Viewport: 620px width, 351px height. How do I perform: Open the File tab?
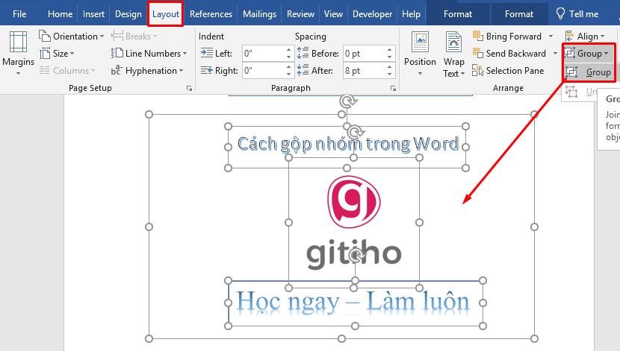(19, 14)
